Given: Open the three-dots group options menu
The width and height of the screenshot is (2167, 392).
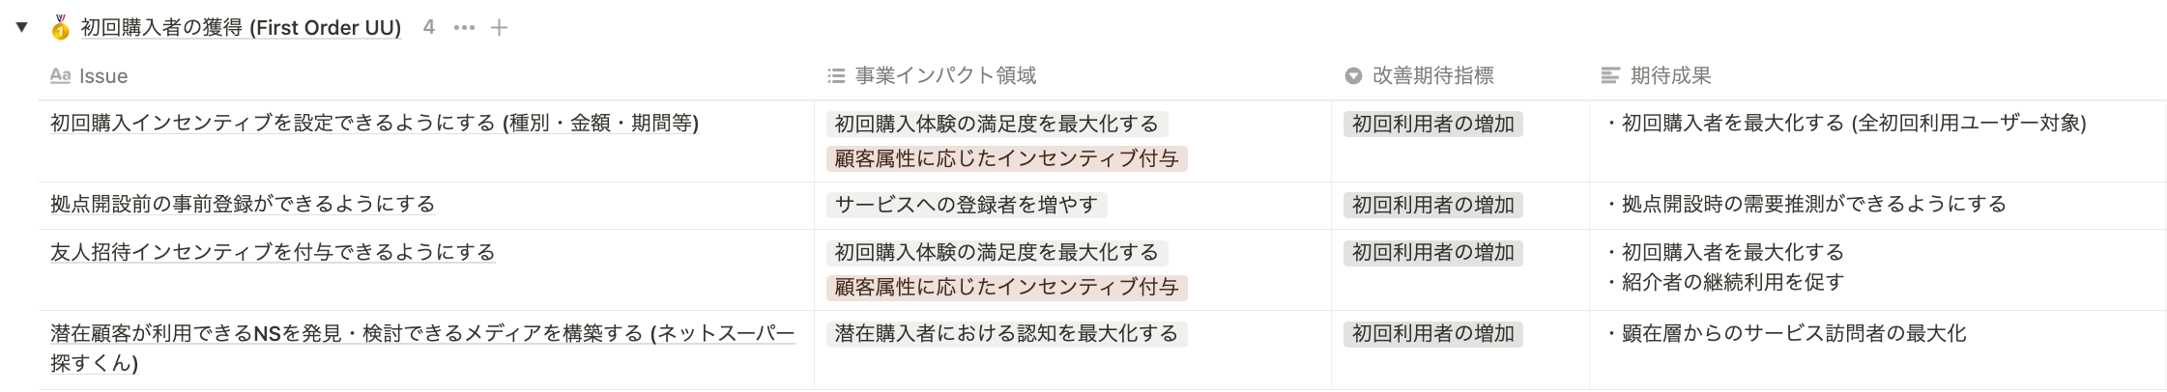Looking at the screenshot, I should (464, 28).
